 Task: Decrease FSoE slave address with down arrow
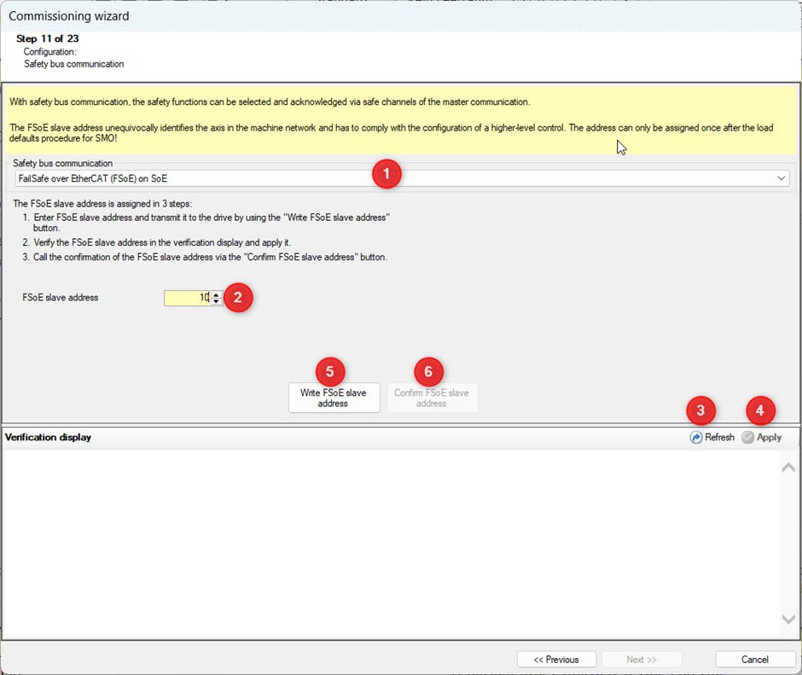217,301
